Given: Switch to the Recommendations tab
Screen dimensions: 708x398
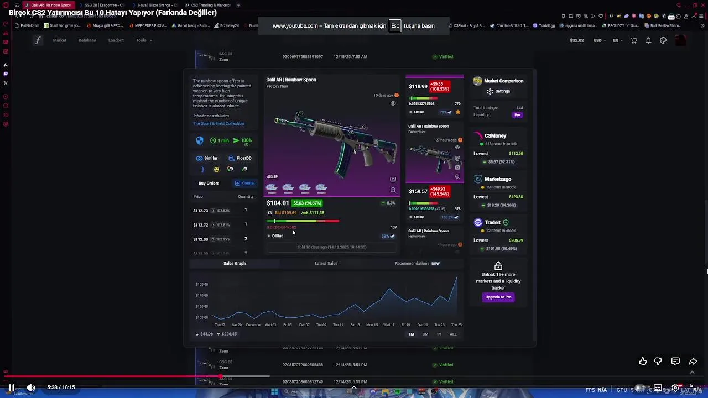Looking at the screenshot, I should [417, 264].
